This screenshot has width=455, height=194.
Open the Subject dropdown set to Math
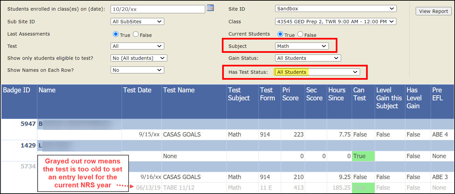click(301, 46)
